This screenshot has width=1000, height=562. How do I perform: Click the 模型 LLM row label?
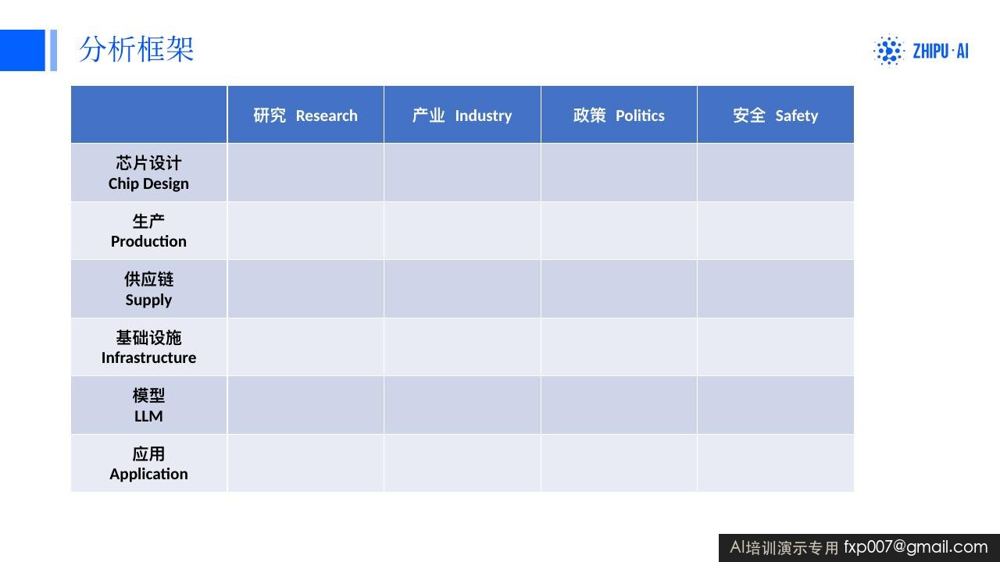[x=148, y=405]
